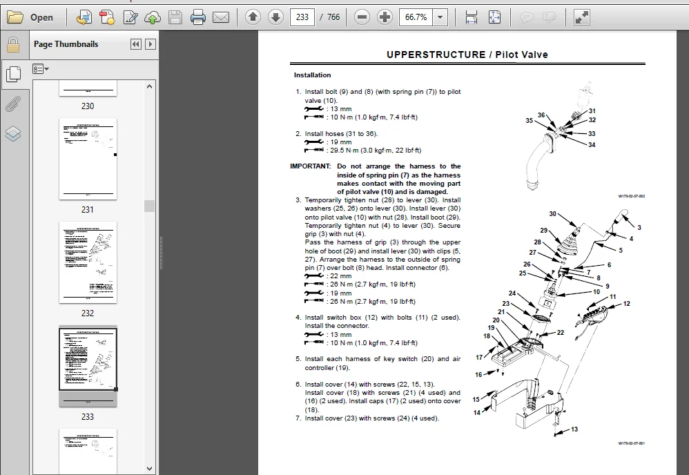Click the Installation heading in document
Screen dimensions: 689x475
point(313,75)
